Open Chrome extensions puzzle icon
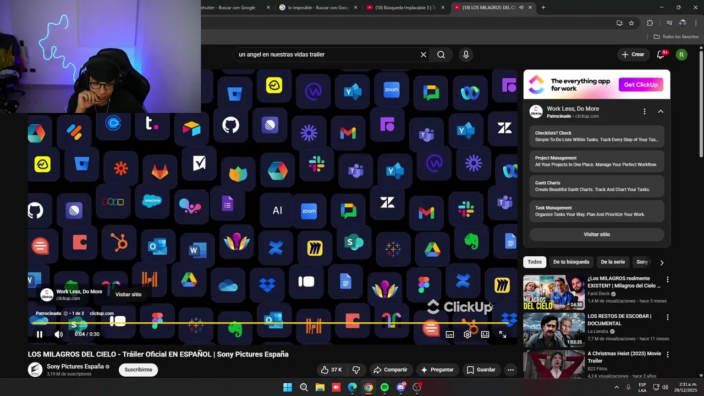The width and height of the screenshot is (704, 396). click(x=650, y=23)
